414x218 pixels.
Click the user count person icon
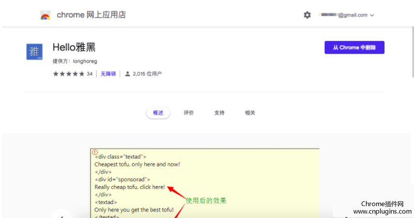[128, 74]
